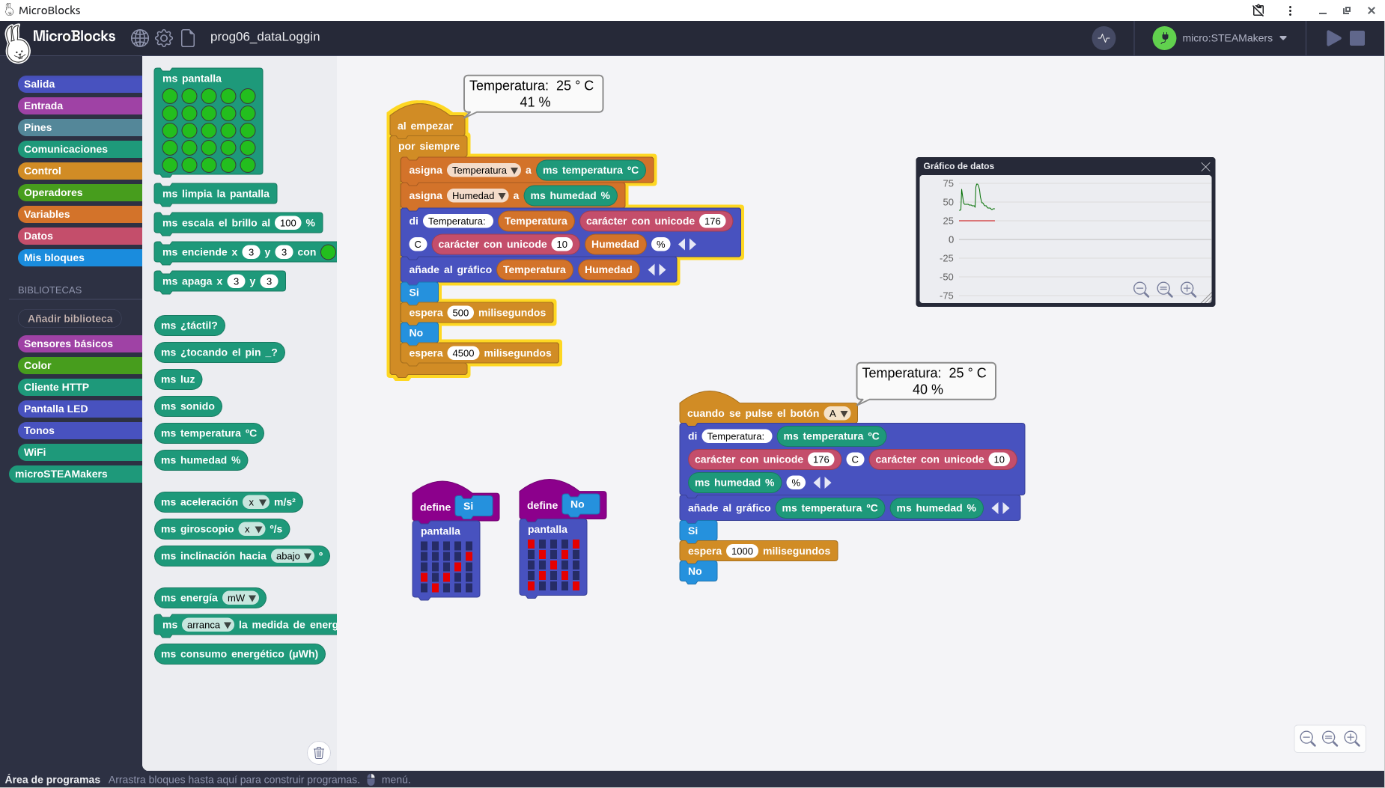Show the data graph using the pulse icon
Image resolution: width=1385 pixels, height=788 pixels.
pyautogui.click(x=1104, y=38)
